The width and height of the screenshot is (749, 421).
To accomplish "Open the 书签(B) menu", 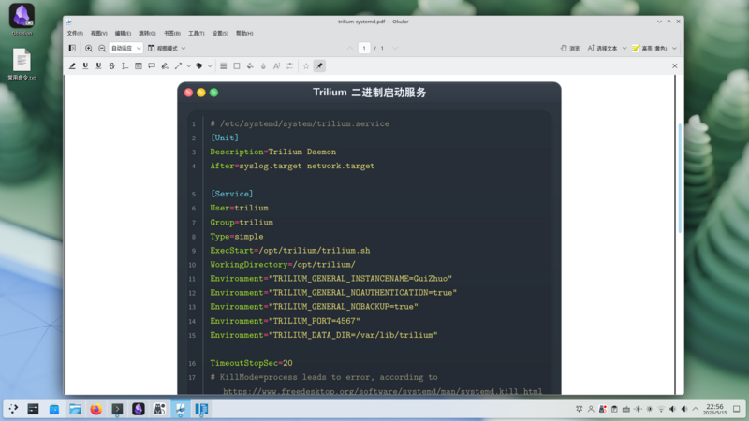I will (x=172, y=34).
